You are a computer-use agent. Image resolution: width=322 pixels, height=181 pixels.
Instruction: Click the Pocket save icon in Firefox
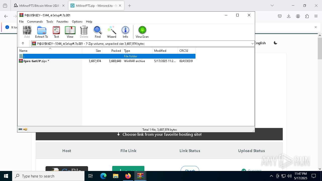(x=280, y=16)
